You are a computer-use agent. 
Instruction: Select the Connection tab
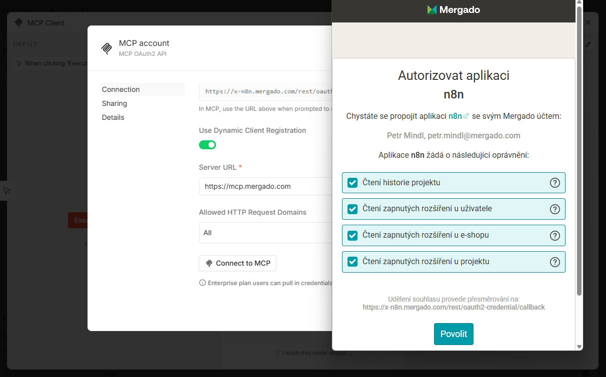142,89
